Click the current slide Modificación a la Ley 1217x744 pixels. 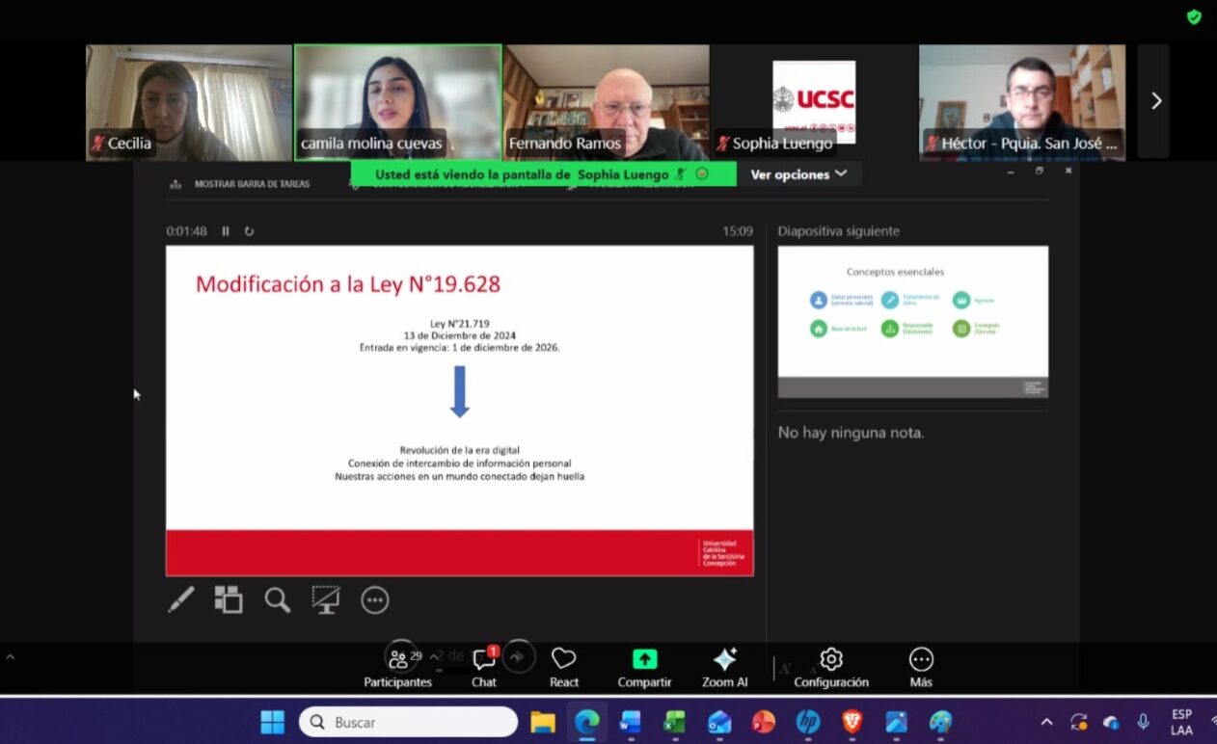click(x=460, y=411)
